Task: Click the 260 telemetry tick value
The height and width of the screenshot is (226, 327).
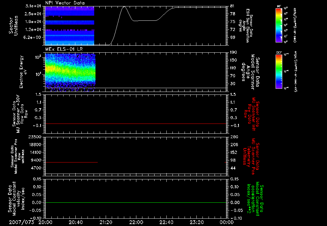Action: (x=233, y=137)
